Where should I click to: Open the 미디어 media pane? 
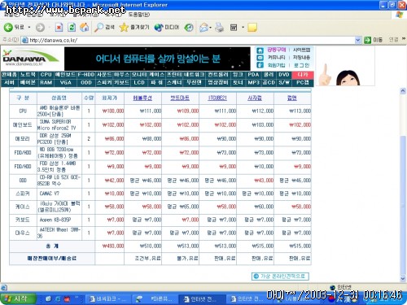pos(167,28)
